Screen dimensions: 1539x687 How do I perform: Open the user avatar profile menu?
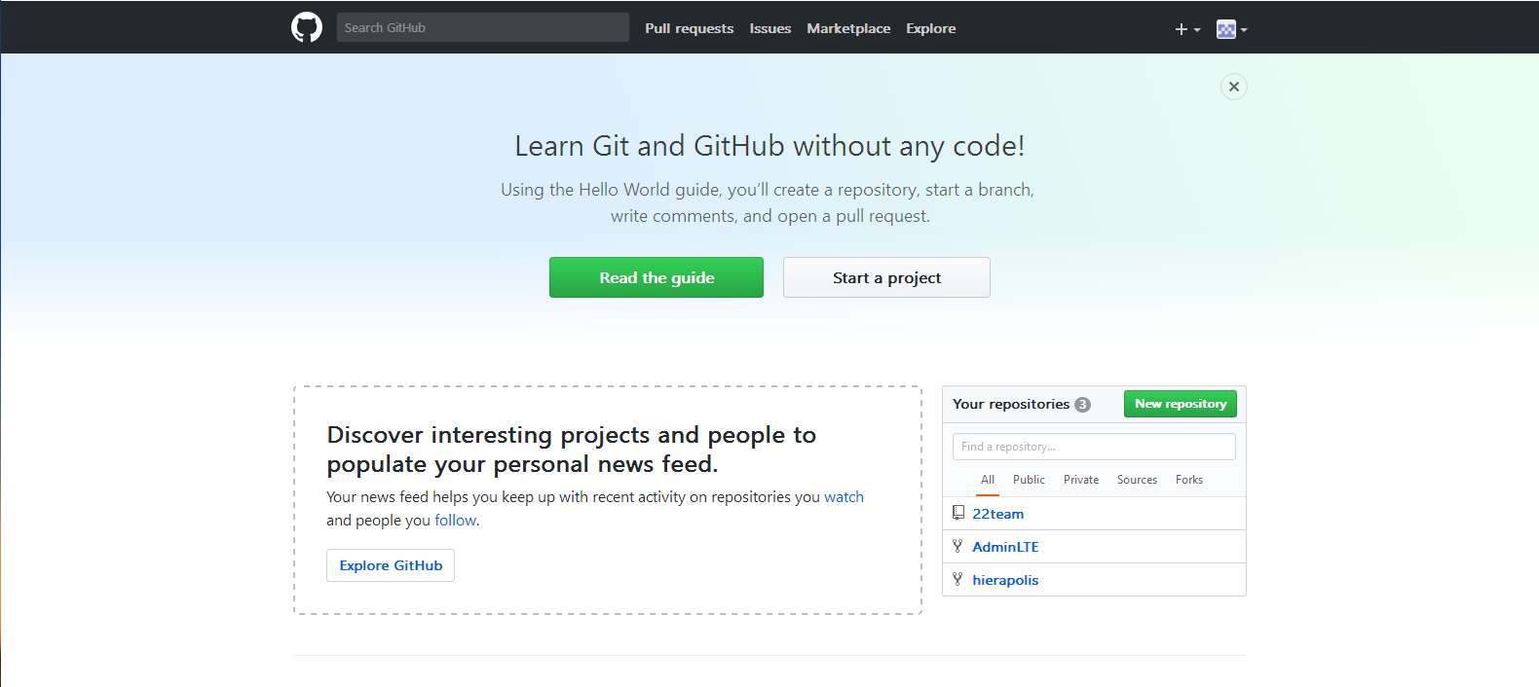[x=1232, y=29]
